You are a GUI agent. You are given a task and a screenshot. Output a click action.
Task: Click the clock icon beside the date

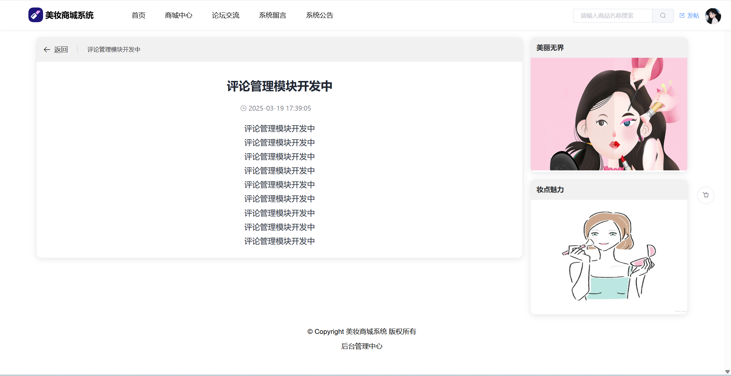click(x=243, y=108)
